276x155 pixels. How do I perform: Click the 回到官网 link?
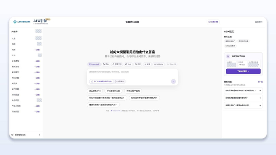(x=258, y=22)
